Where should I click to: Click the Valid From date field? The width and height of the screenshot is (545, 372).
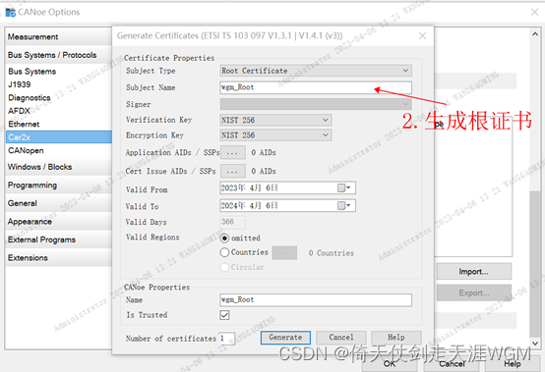[x=287, y=187]
